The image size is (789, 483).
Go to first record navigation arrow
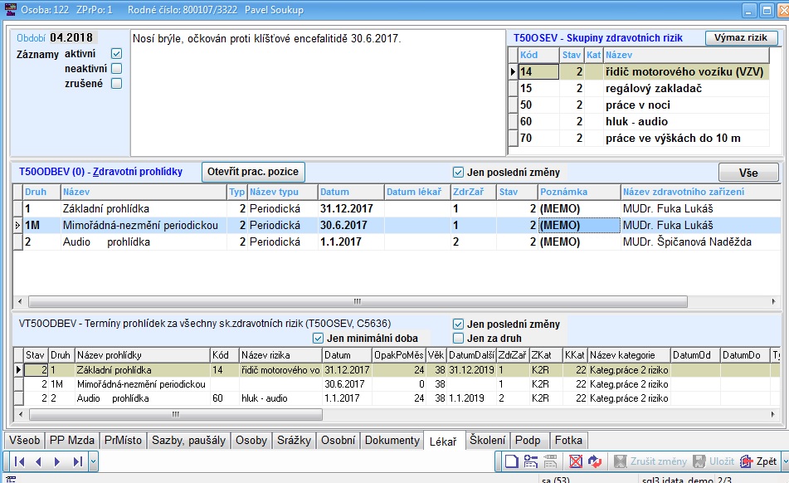(19, 461)
